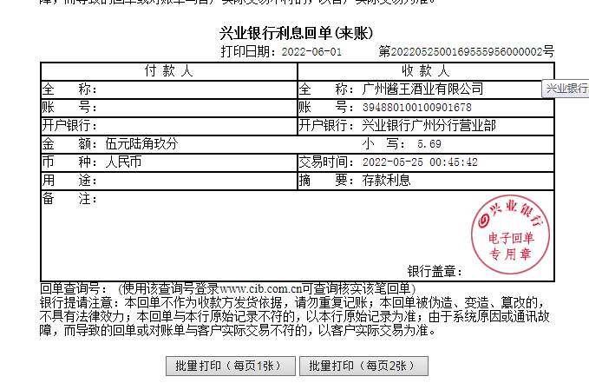Select numeric amount 5.69
The image size is (589, 383).
(429, 144)
